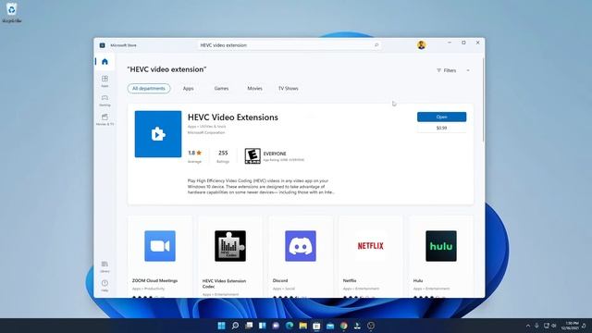Open the Chat app in taskbar
This screenshot has height=333, width=592.
click(x=276, y=326)
